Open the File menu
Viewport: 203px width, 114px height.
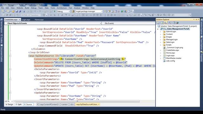click(2, 8)
